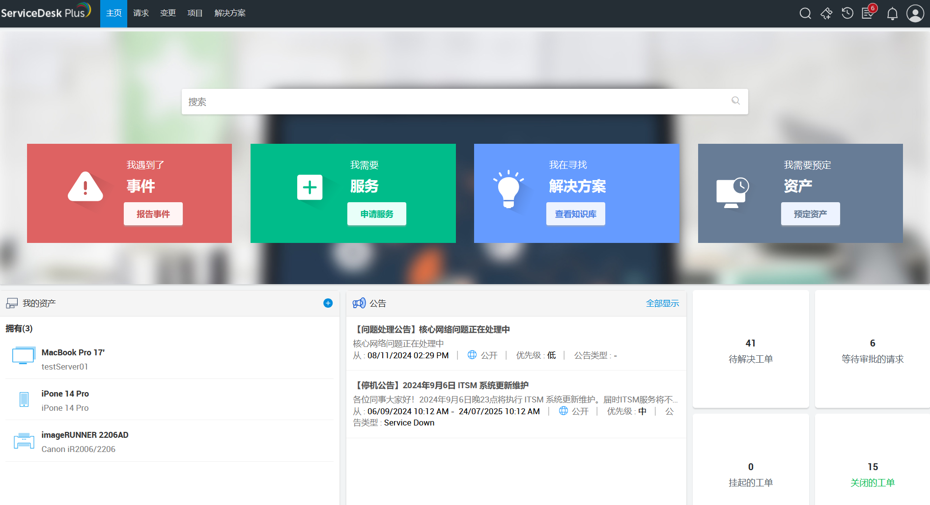Click the 预定资产 button
The image size is (930, 505).
pyautogui.click(x=811, y=214)
